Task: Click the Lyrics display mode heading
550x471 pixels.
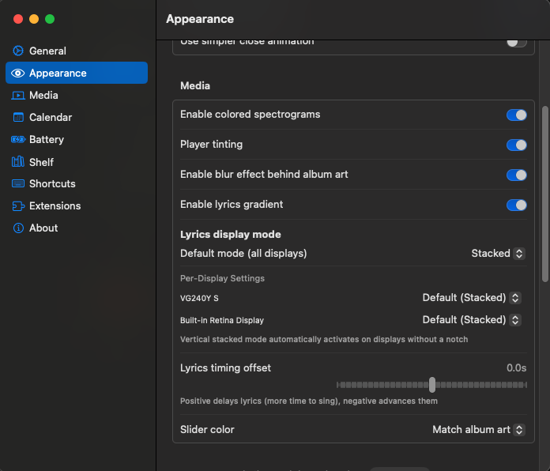Action: point(231,234)
